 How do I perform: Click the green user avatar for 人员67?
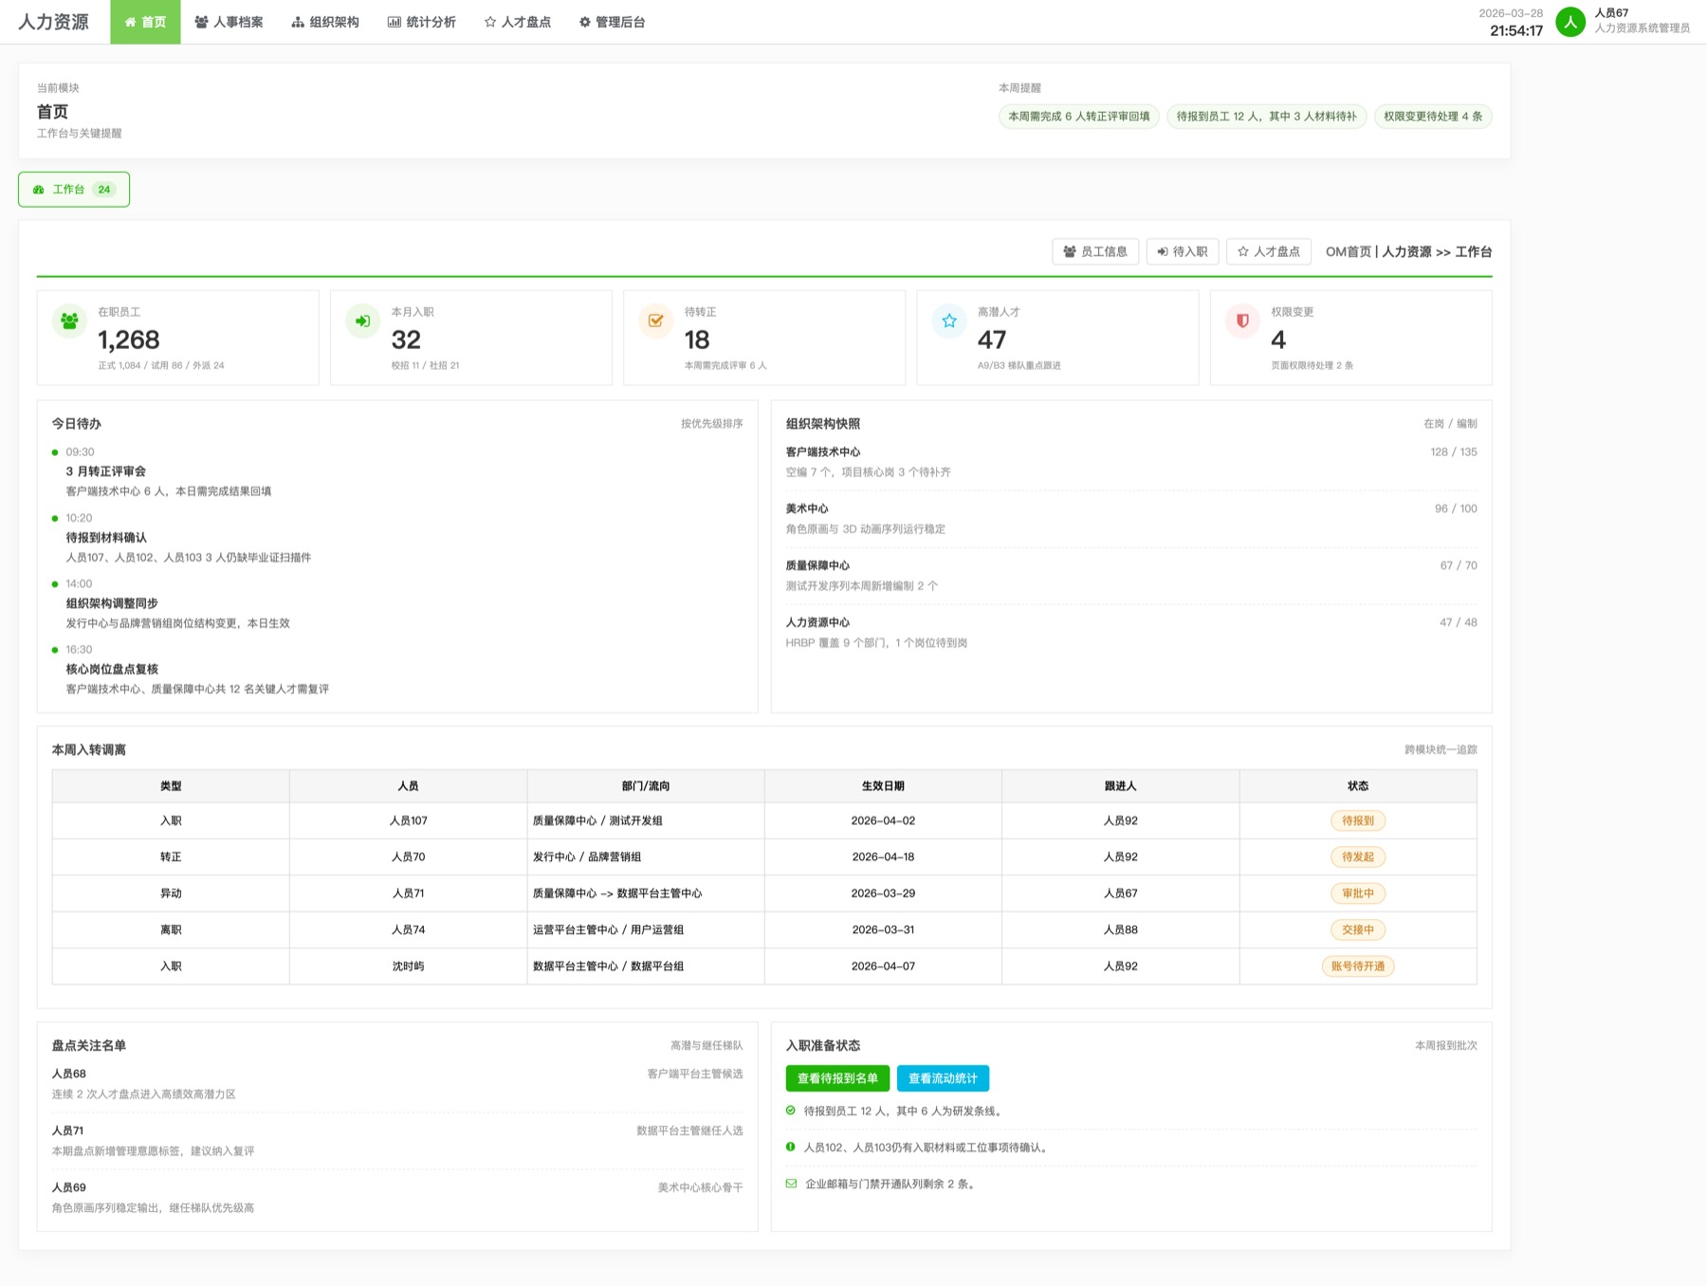click(x=1570, y=22)
